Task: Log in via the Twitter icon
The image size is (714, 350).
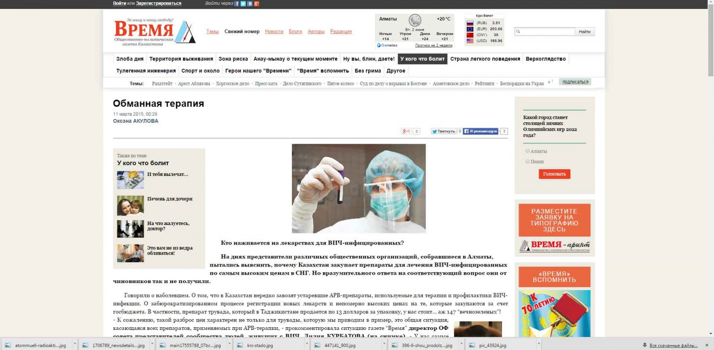Action: (x=243, y=4)
